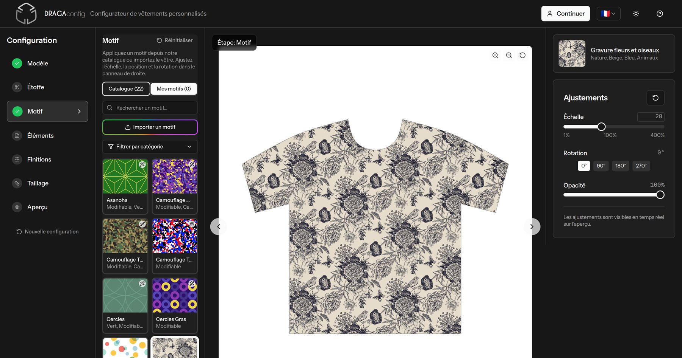This screenshot has width=682, height=358.
Task: Switch to the Catalogue (22) tab
Action: pos(126,89)
